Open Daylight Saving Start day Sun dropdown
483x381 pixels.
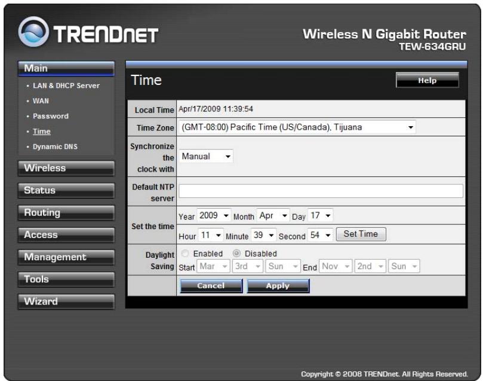pyautogui.click(x=282, y=266)
